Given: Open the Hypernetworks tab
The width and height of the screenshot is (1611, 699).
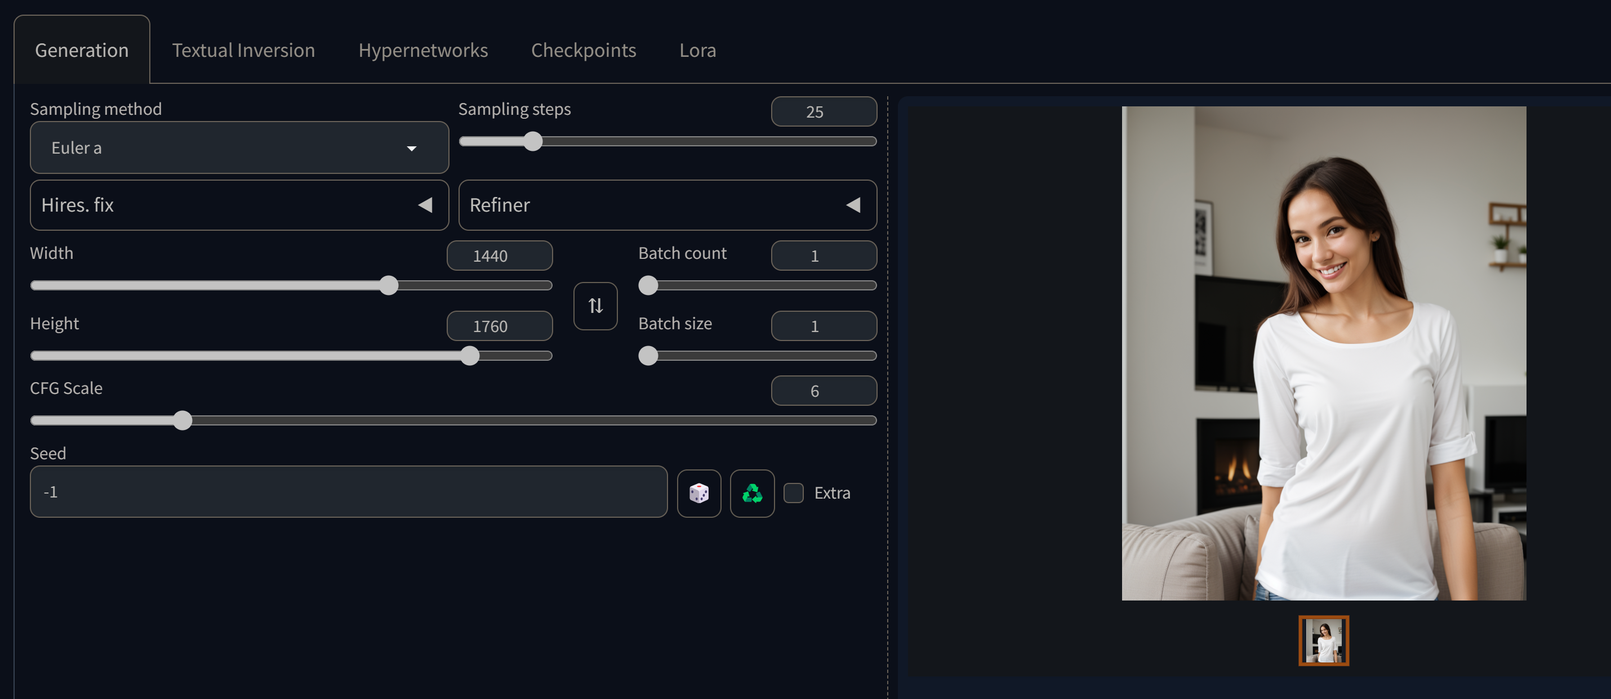Looking at the screenshot, I should tap(423, 50).
